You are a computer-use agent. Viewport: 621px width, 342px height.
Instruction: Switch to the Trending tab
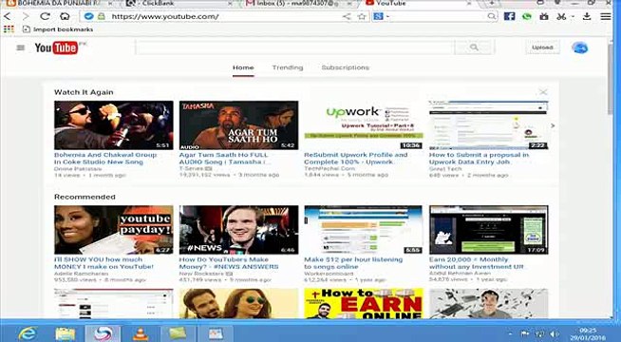point(288,67)
